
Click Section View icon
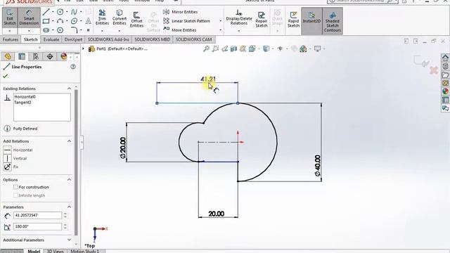(x=233, y=48)
